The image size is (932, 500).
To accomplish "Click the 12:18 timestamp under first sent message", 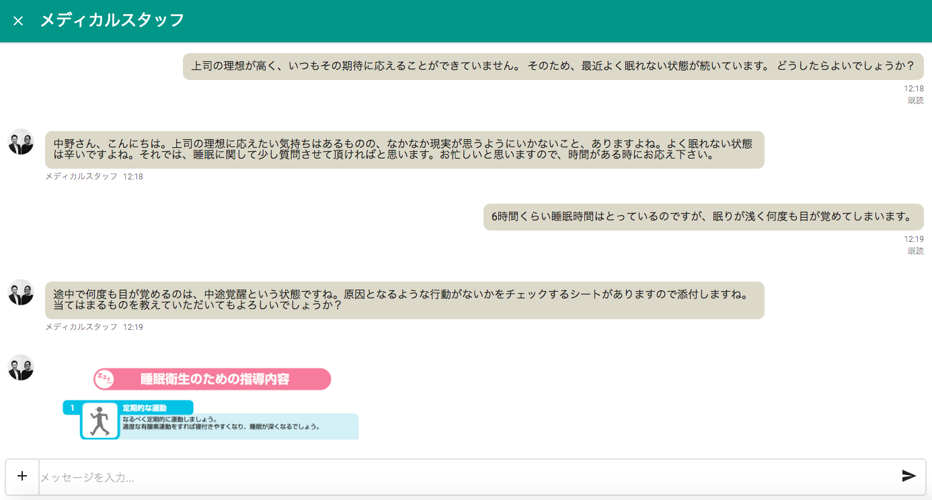I will coord(914,89).
